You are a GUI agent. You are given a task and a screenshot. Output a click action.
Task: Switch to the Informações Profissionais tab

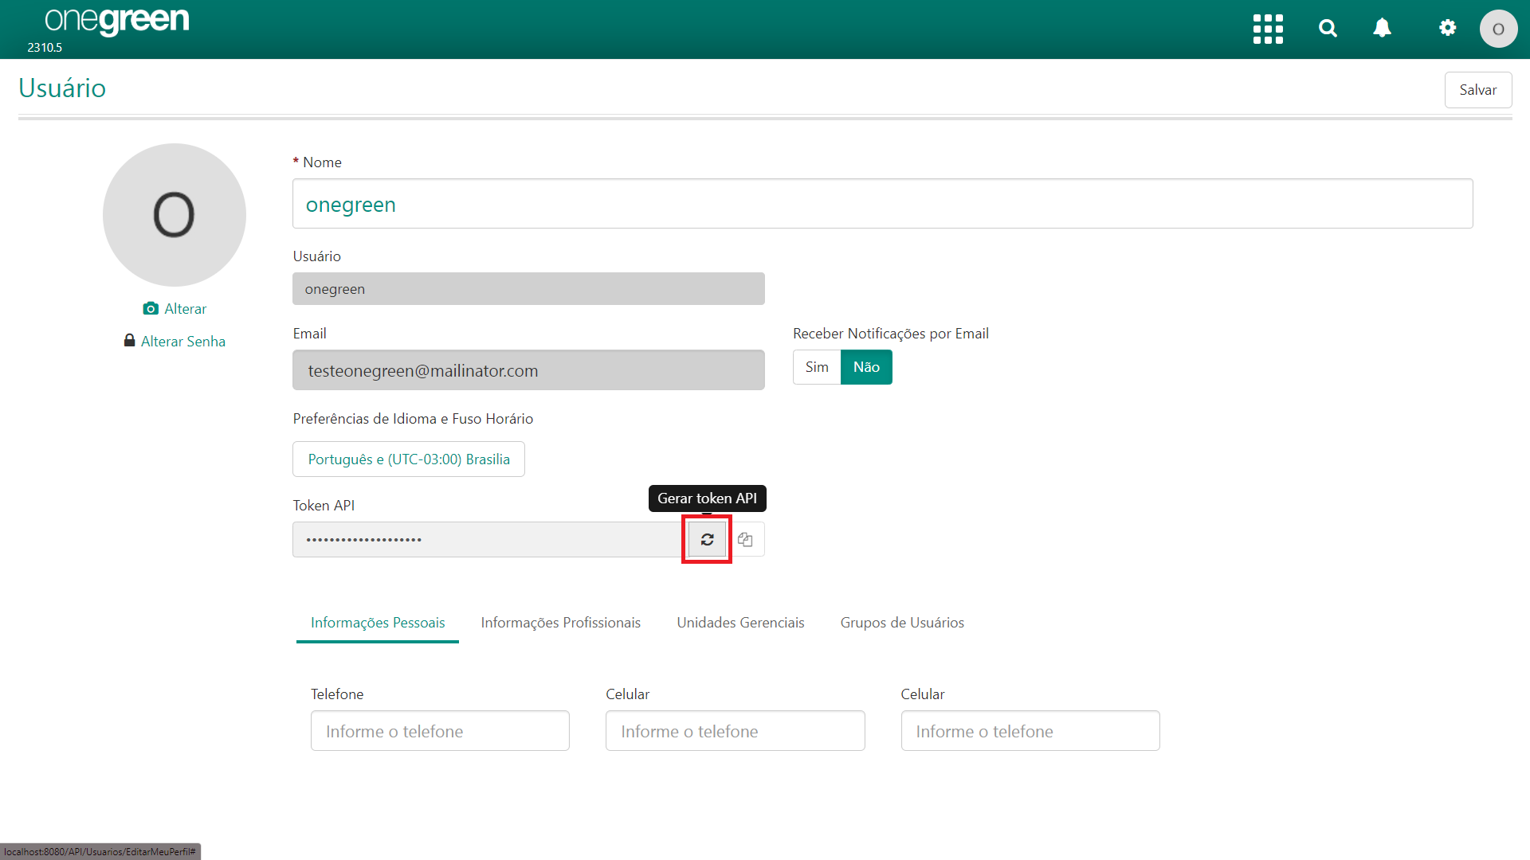[x=560, y=623]
